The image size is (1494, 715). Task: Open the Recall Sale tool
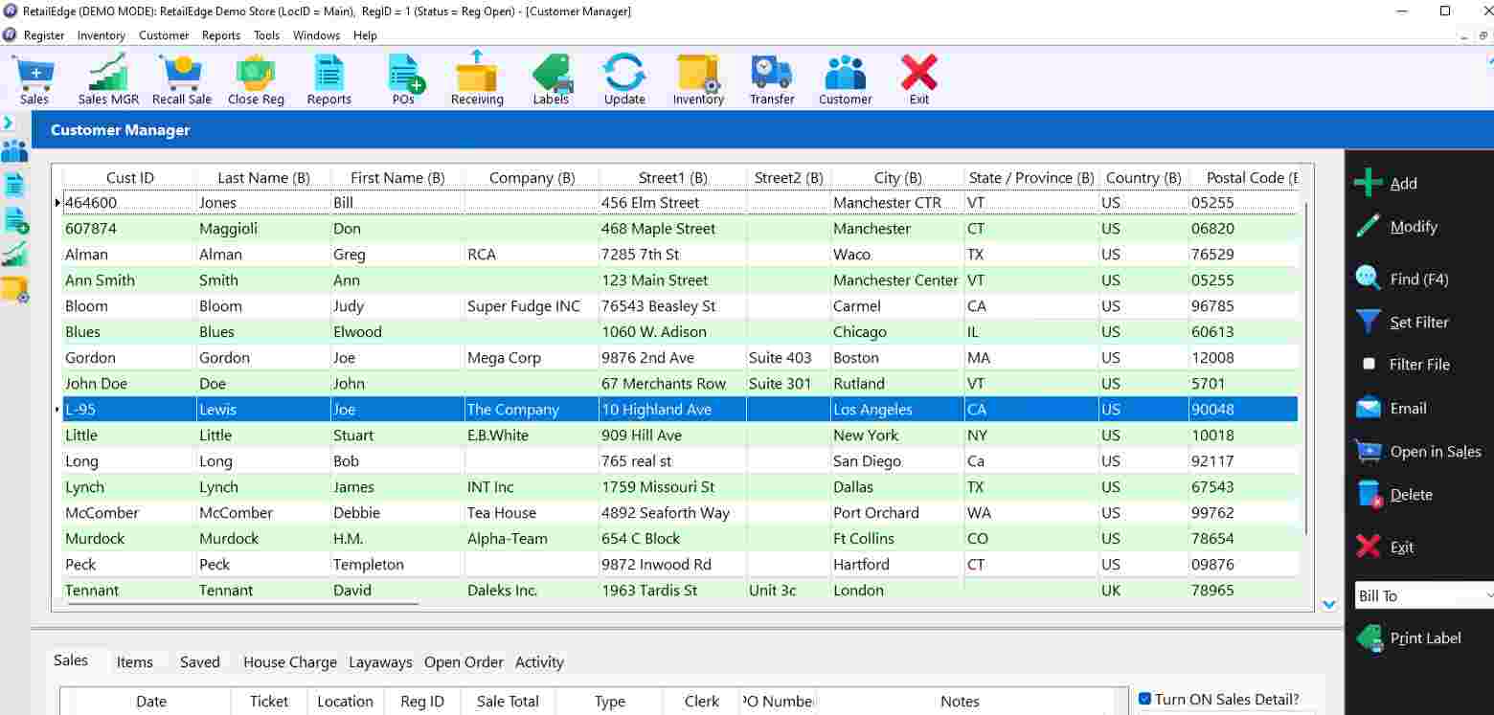[x=182, y=78]
